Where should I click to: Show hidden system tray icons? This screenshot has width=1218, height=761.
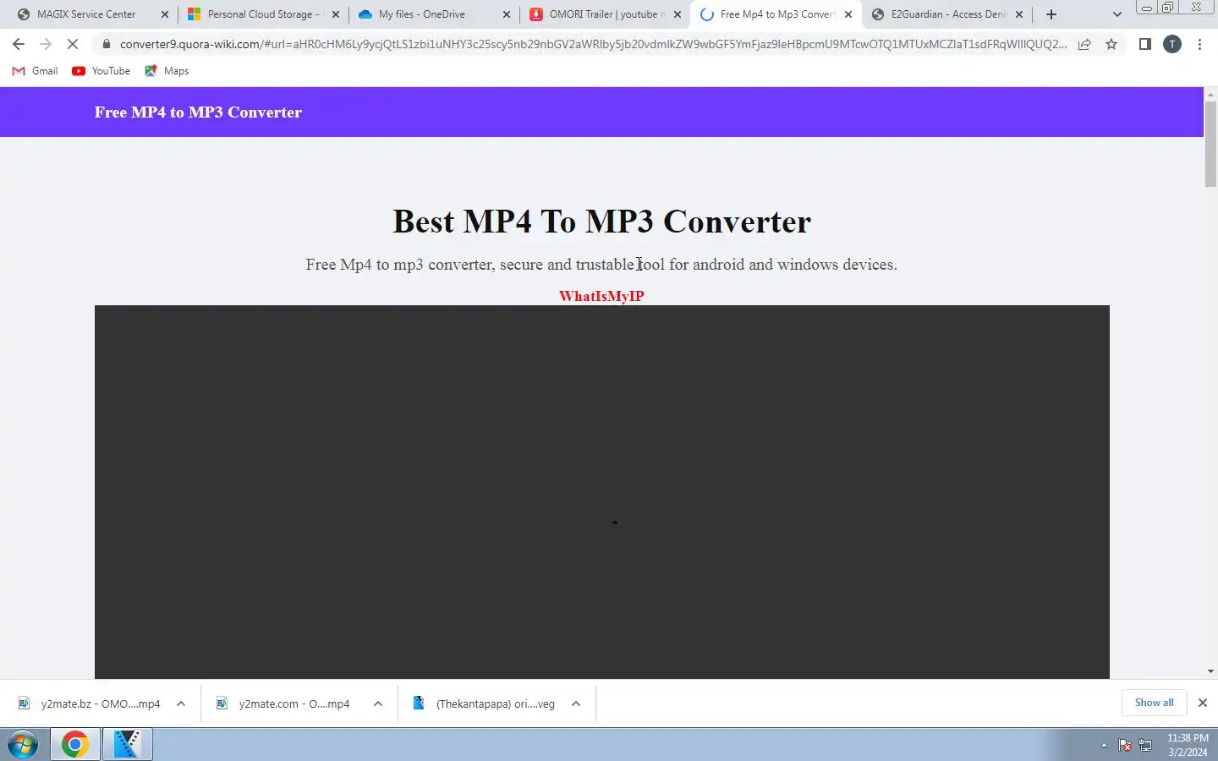1104,745
